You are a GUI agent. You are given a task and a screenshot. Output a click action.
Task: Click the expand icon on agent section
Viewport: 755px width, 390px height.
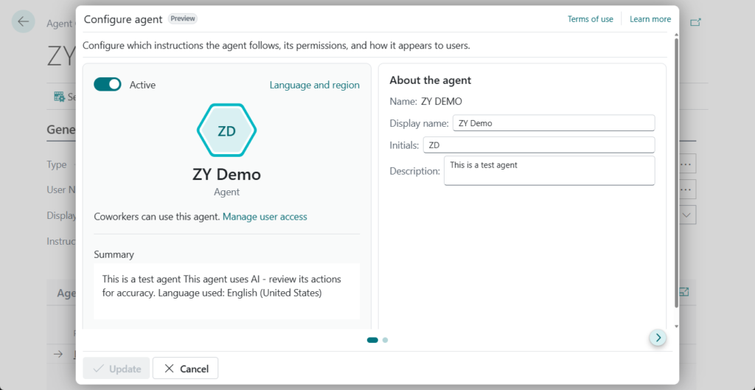tap(683, 292)
